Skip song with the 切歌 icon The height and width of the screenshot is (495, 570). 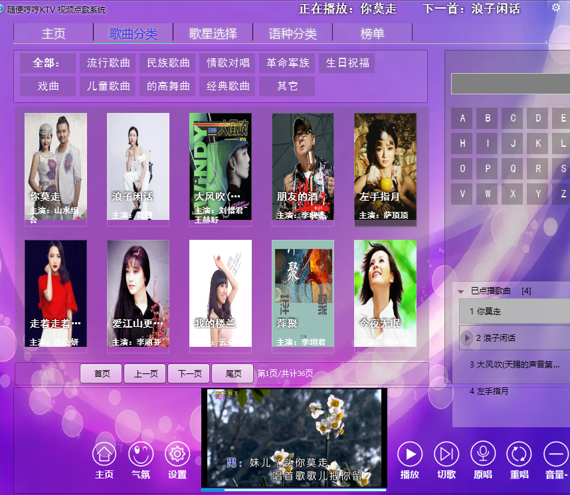[x=446, y=454]
